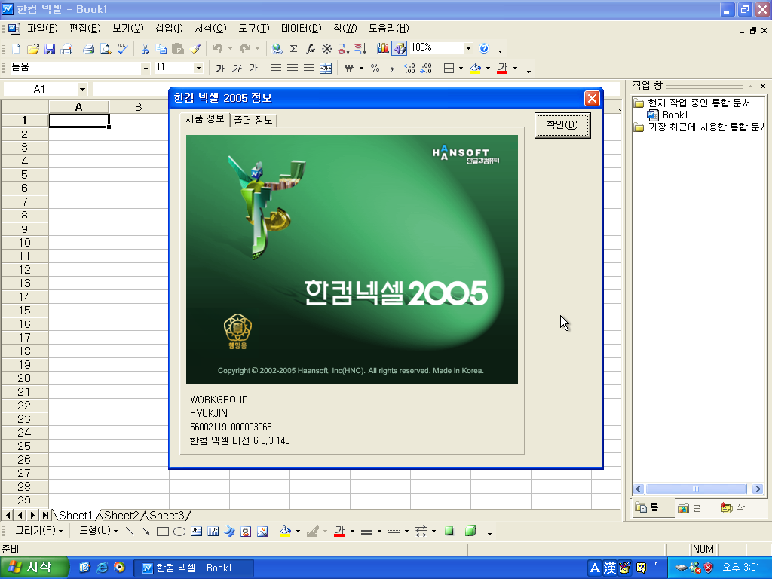772x579 pixels.
Task: Merge and center cells icon
Action: 326,69
